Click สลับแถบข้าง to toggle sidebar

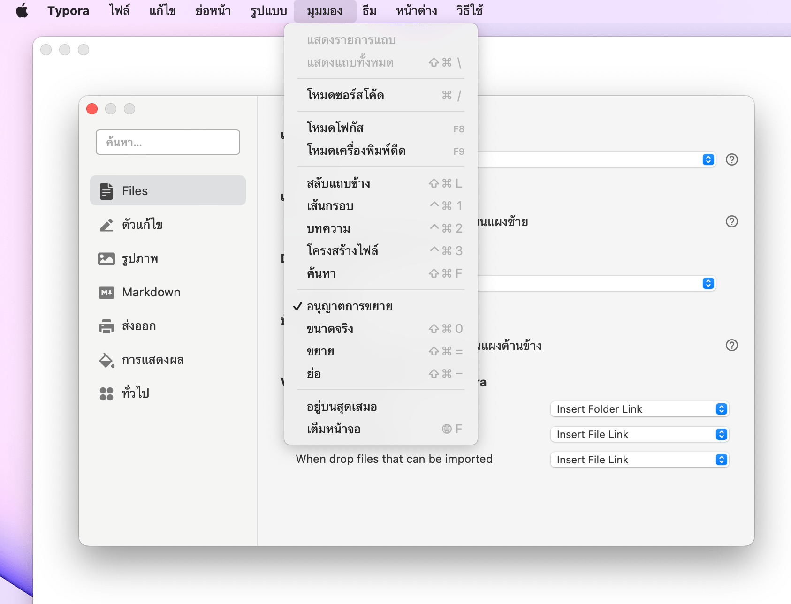[x=338, y=184]
